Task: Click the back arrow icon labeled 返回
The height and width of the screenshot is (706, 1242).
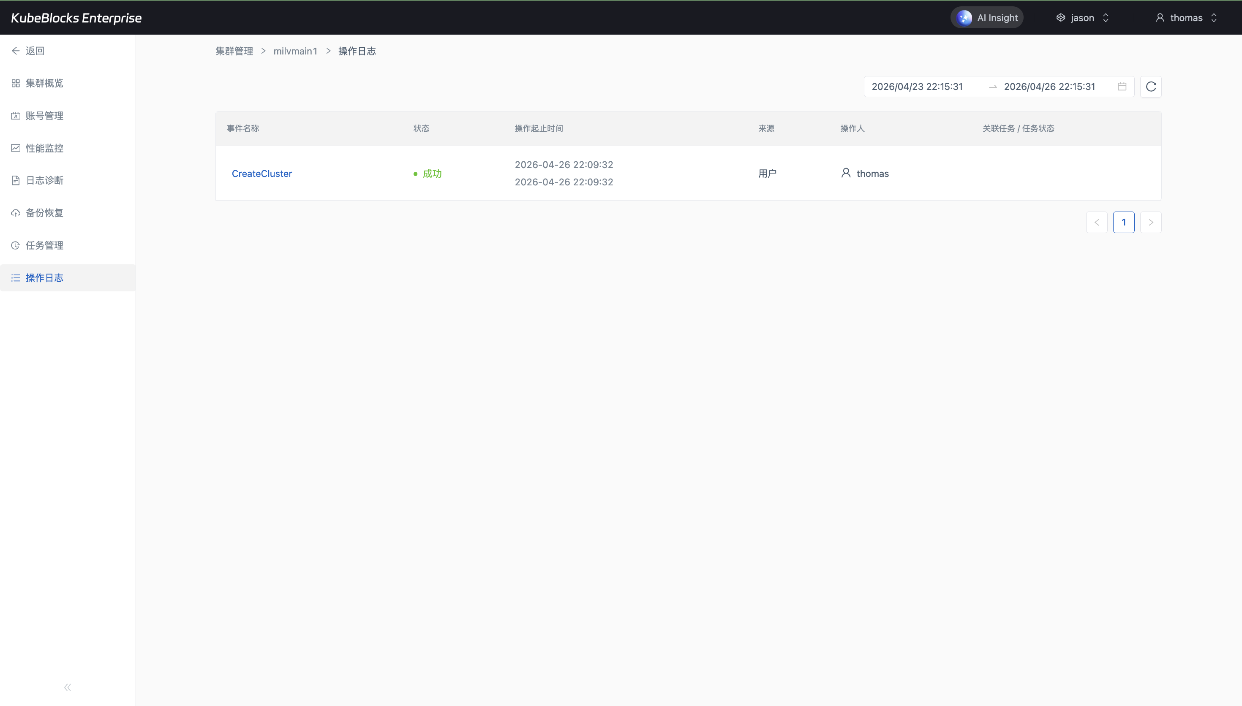Action: tap(16, 51)
